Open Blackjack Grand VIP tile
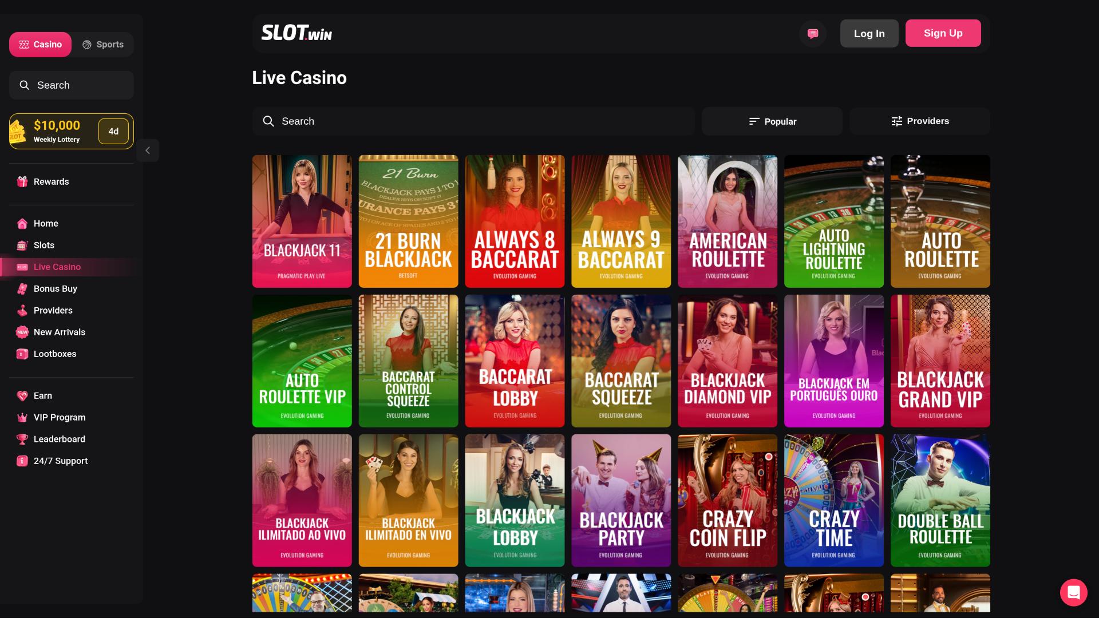 pos(940,361)
